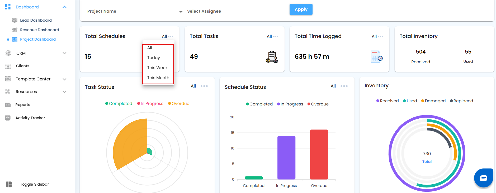Open the Lead Dashboard link
Screen dimensions: 496x193
[36, 20]
